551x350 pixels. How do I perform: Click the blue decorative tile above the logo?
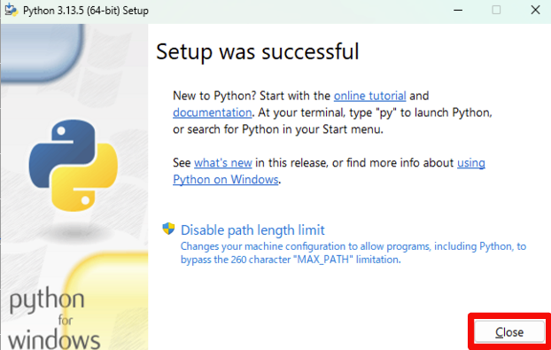(43, 51)
